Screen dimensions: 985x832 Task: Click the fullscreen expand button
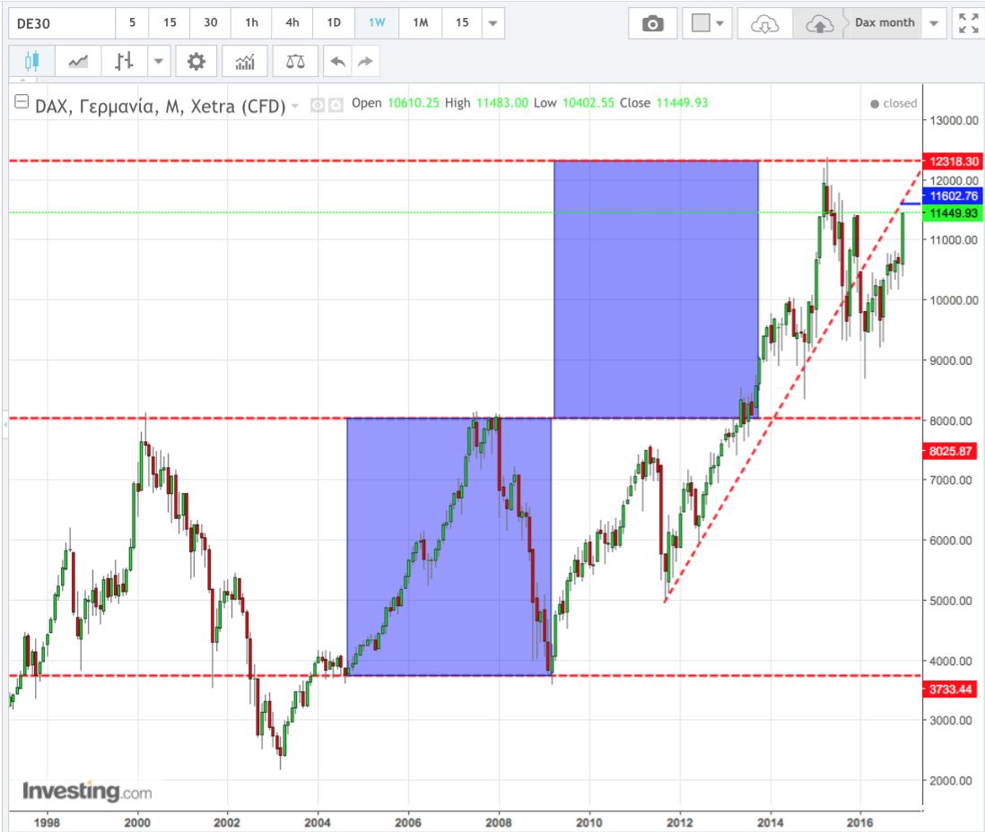(968, 23)
